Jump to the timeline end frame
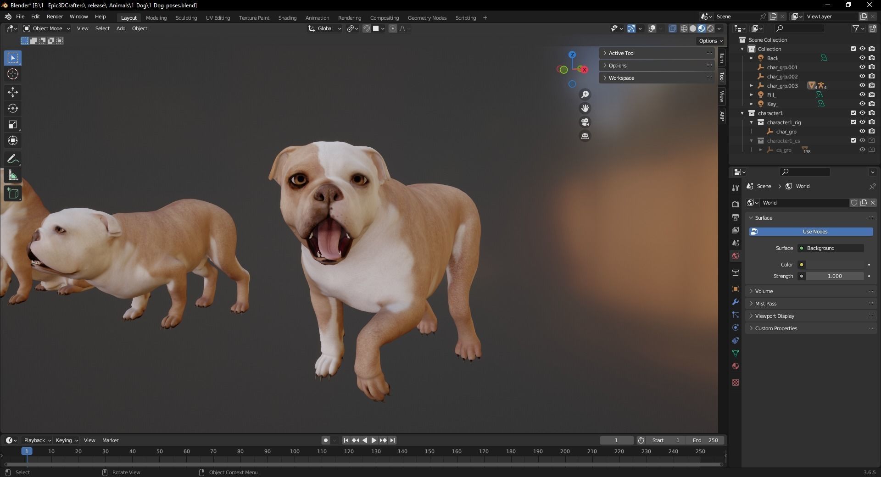 pyautogui.click(x=392, y=440)
